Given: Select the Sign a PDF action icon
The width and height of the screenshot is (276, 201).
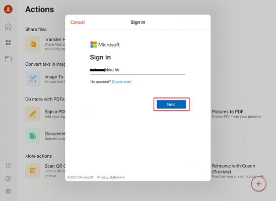Looking at the screenshot, I should 33,114.
